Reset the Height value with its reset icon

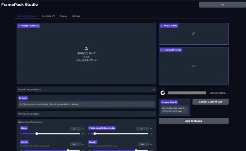click(x=151, y=144)
